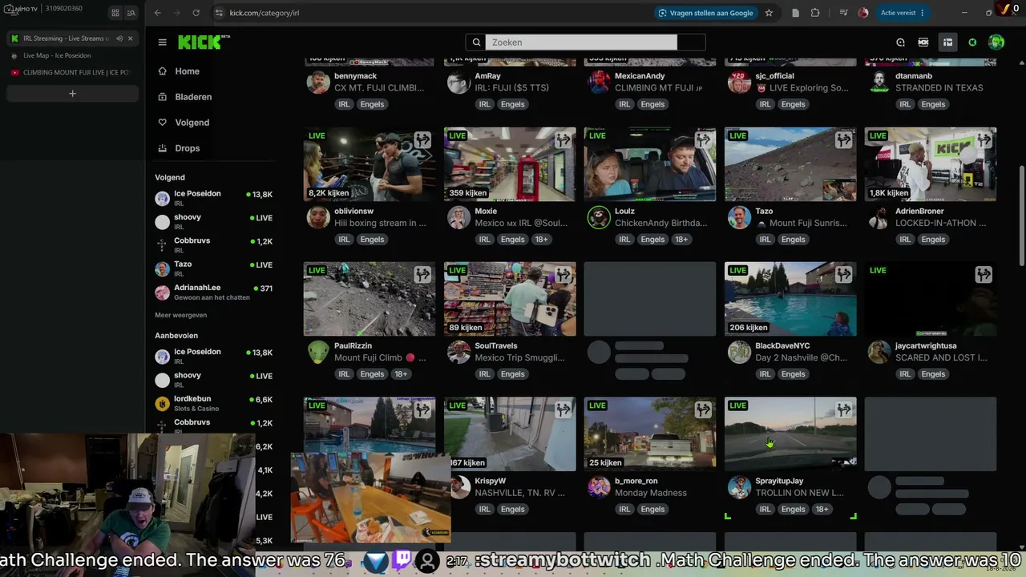Screen dimensions: 1026x577
Task: Open lordkebun in recommended list
Action: 214,403
